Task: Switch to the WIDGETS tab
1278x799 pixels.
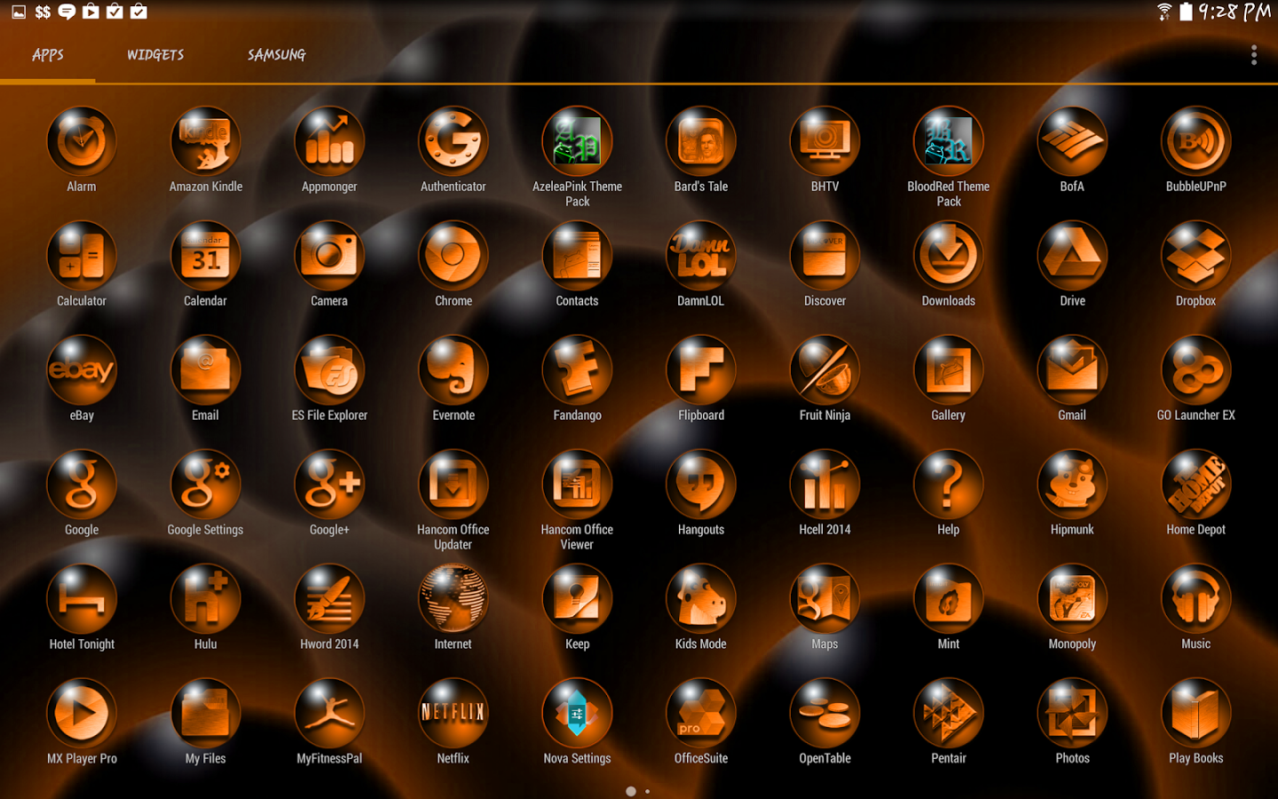Action: pyautogui.click(x=155, y=55)
